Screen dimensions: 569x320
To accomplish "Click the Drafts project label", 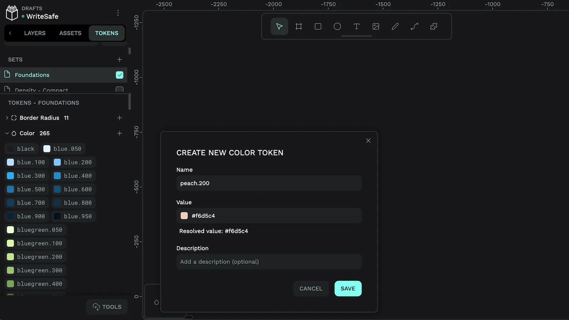I will click(x=32, y=8).
